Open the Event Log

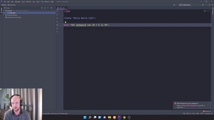pos(207,111)
